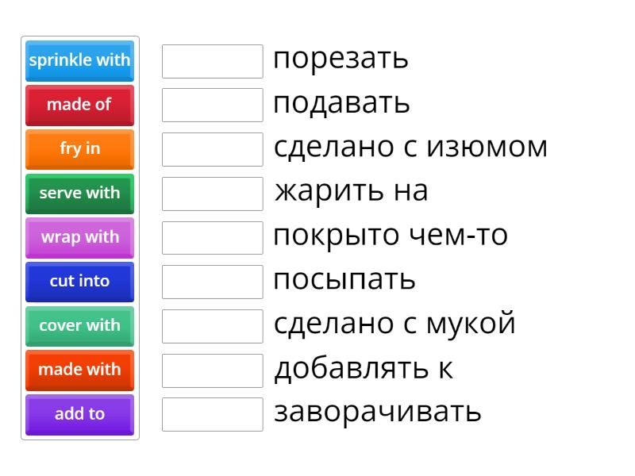Click the blank box next to 'заворачивать'
Image resolution: width=635 pixels, height=476 pixels.
click(x=212, y=414)
